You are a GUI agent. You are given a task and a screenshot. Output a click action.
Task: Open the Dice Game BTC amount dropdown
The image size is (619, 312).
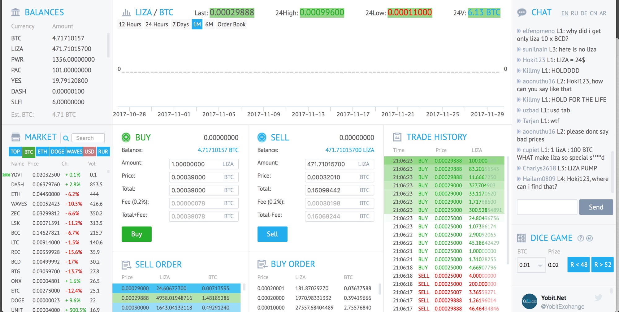(531, 265)
